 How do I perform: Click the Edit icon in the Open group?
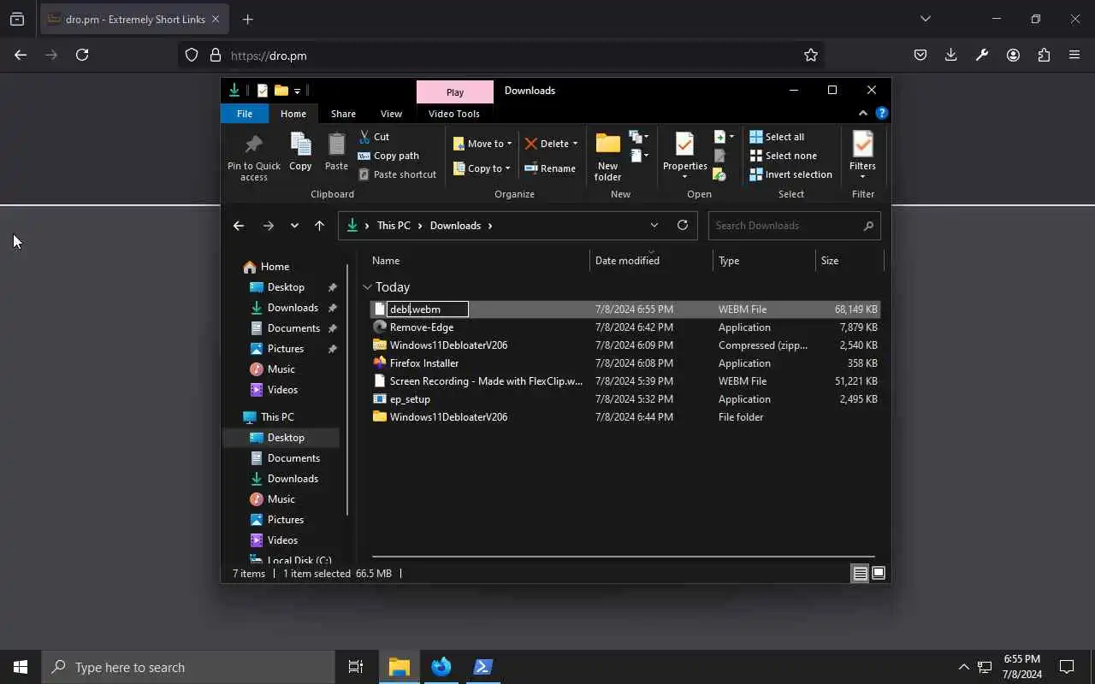click(x=720, y=156)
